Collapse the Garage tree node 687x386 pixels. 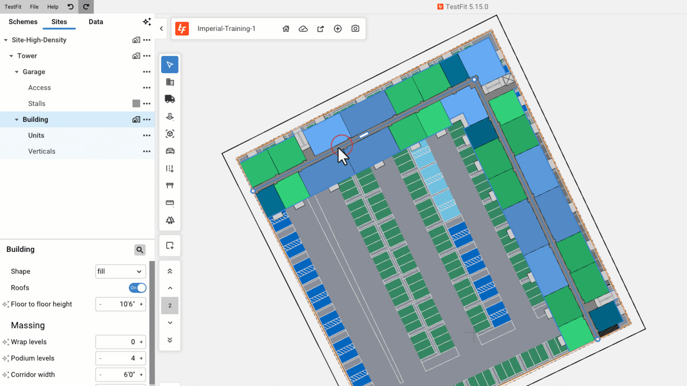coord(16,72)
